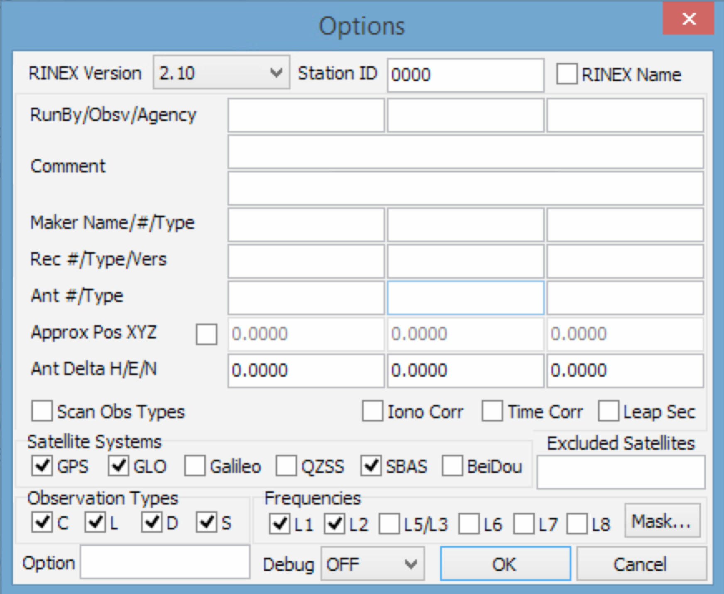Screen dimensions: 724x594
Task: Click the Excluded Satellites input field
Action: coord(621,472)
